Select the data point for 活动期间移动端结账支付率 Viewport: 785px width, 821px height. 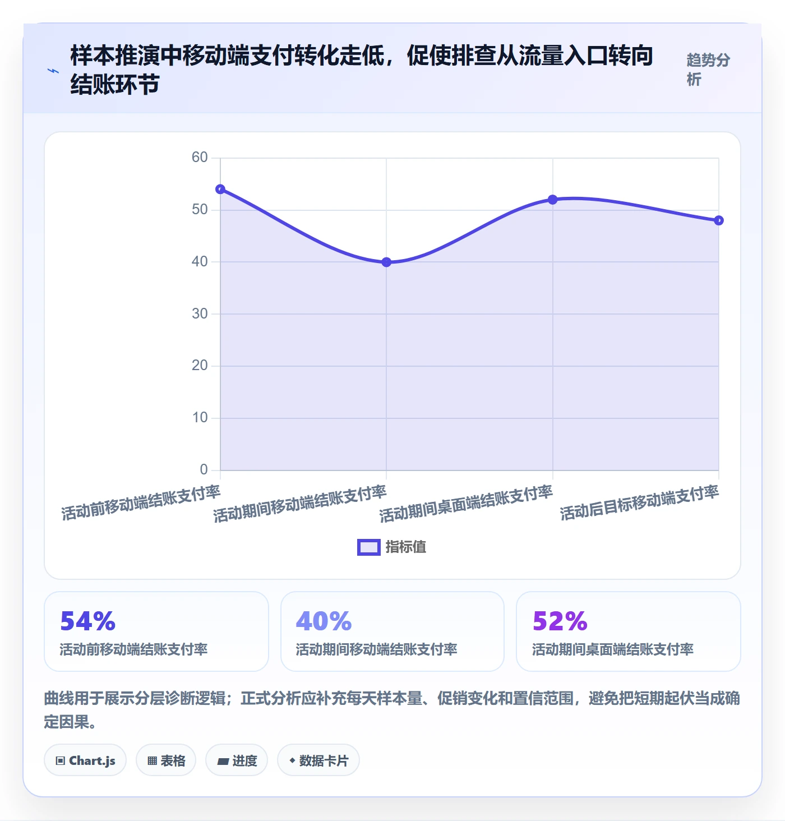tap(386, 262)
